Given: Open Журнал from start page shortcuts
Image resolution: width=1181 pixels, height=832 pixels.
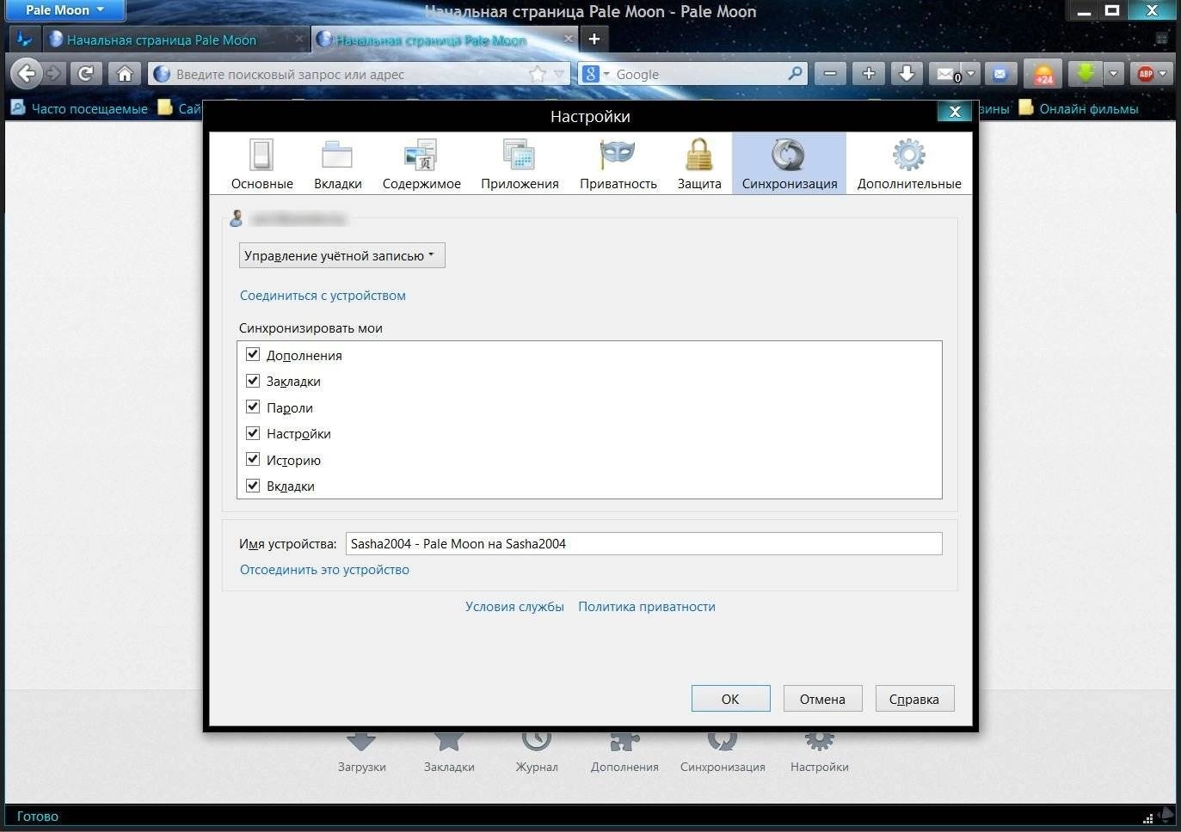Looking at the screenshot, I should [x=537, y=752].
